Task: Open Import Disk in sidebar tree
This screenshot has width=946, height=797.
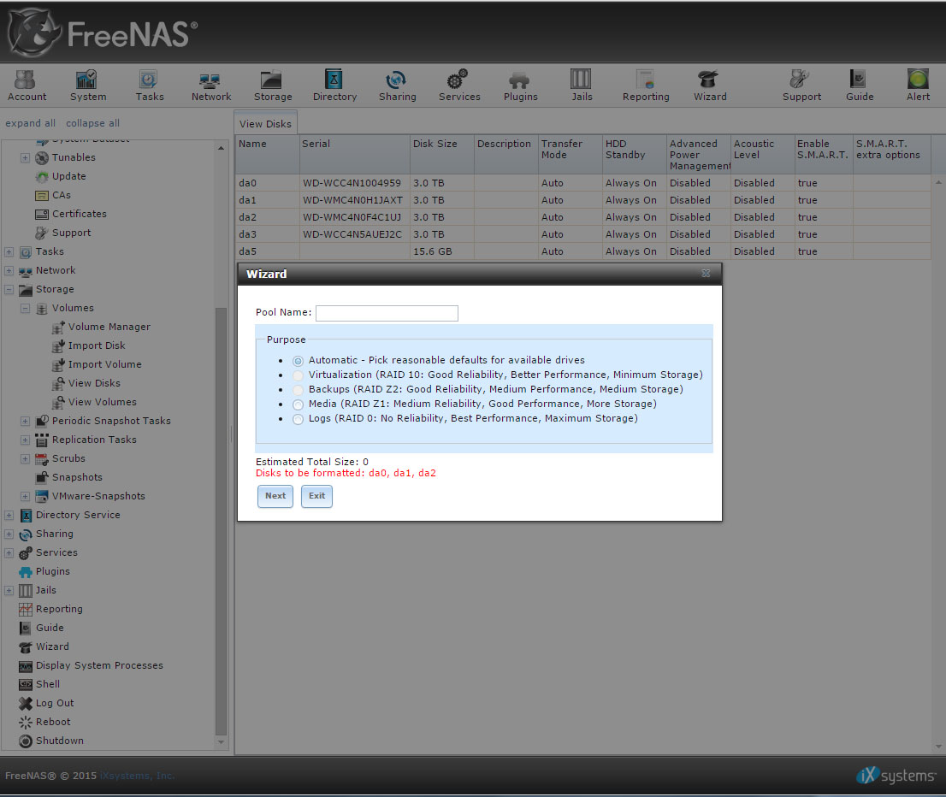Action: (97, 345)
